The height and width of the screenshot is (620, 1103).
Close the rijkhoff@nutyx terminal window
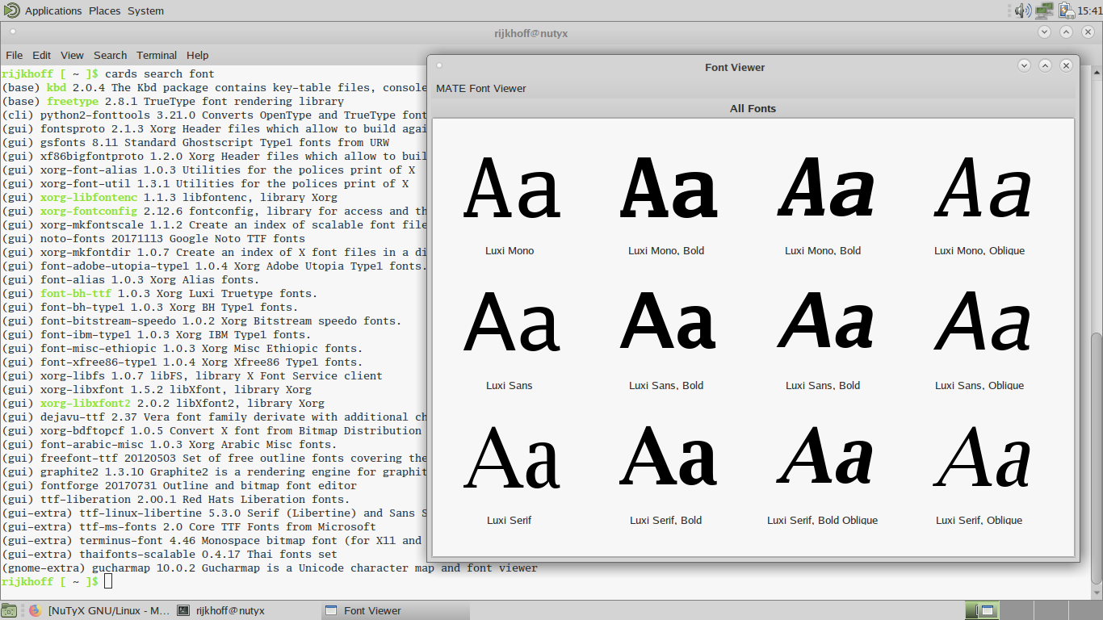tap(1087, 32)
